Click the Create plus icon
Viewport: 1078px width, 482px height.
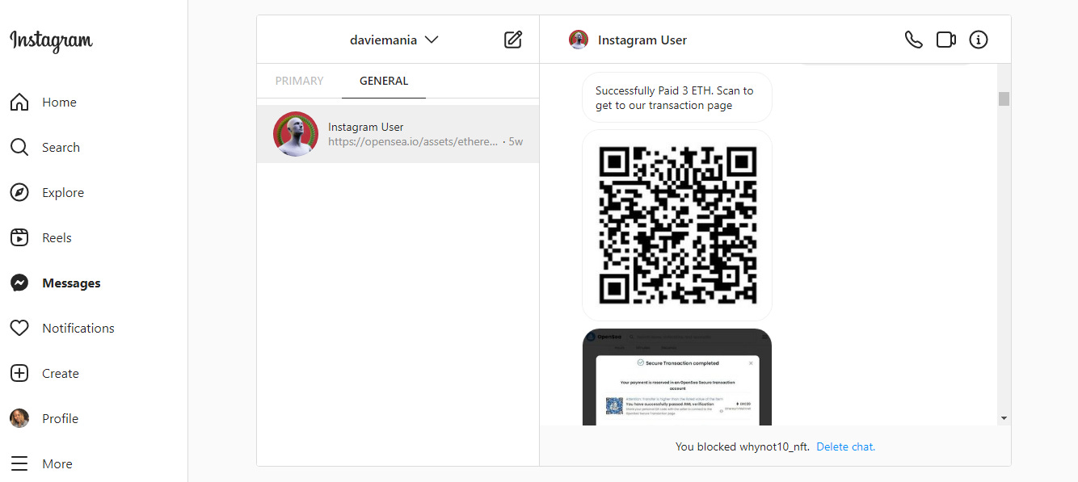(19, 374)
